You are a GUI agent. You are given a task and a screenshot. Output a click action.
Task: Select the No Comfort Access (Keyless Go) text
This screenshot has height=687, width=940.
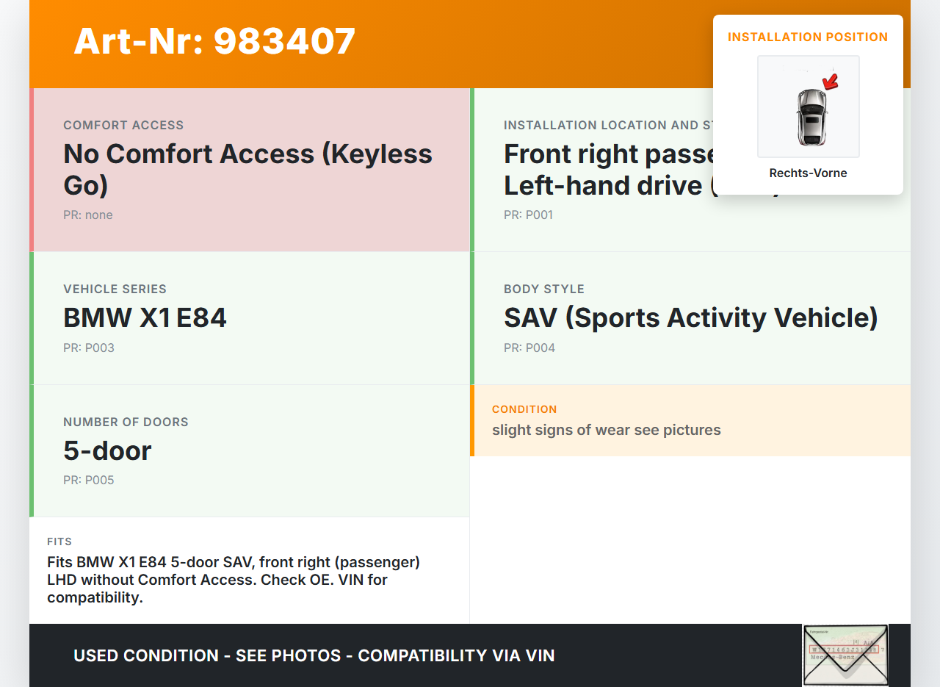(x=247, y=169)
